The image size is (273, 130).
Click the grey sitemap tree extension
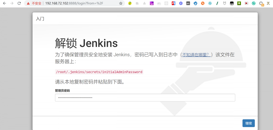(x=144, y=3)
